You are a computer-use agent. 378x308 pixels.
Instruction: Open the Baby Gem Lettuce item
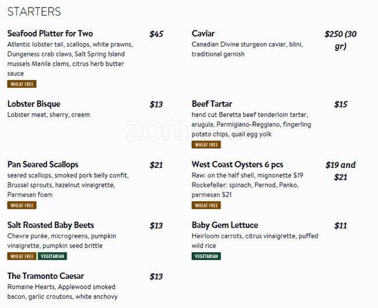(x=225, y=225)
